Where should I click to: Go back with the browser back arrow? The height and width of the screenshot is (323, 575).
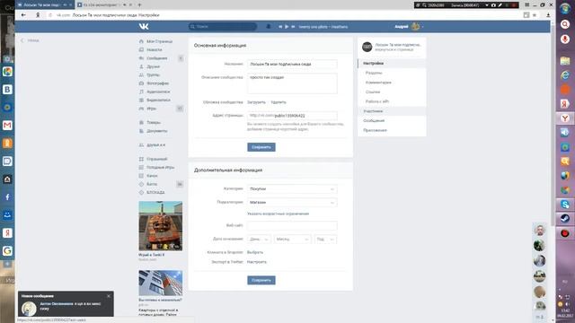[23, 15]
